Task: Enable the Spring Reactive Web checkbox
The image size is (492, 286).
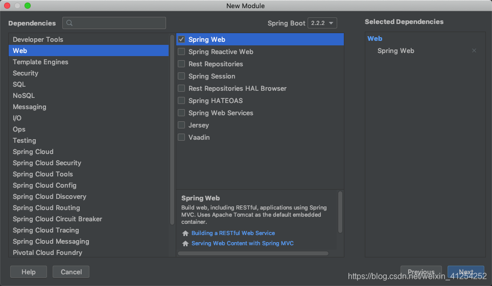Action: coord(181,51)
